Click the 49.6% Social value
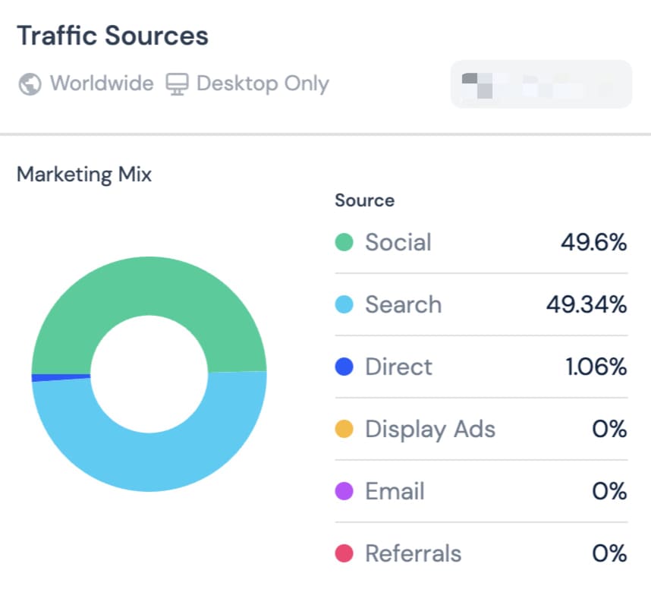 click(593, 242)
